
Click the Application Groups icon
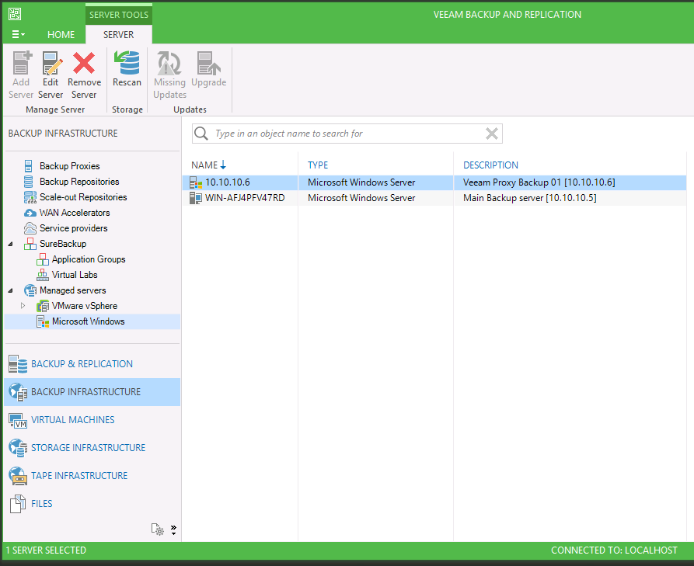click(x=43, y=259)
